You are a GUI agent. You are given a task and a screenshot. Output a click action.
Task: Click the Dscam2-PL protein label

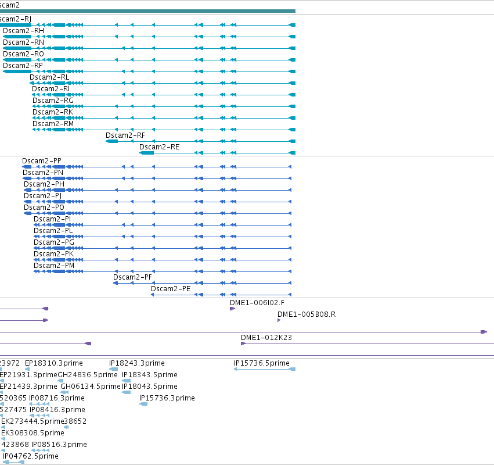pos(53,231)
